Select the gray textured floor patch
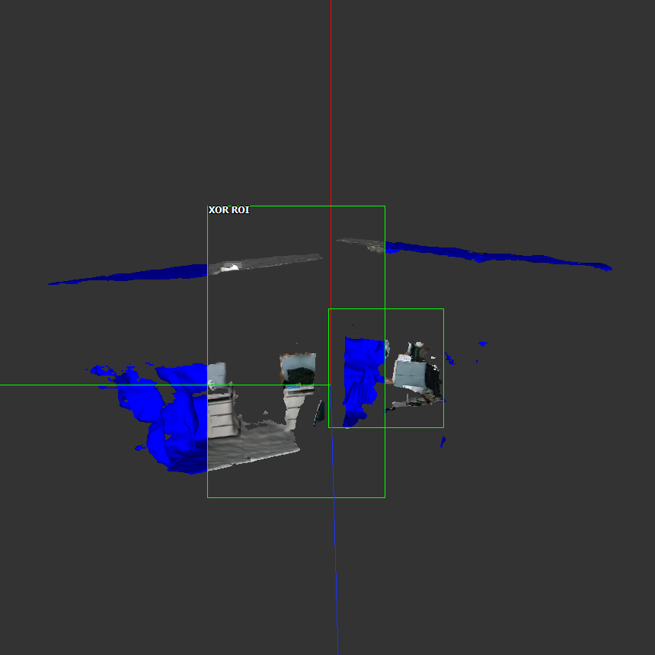The width and height of the screenshot is (655, 655). (251, 448)
